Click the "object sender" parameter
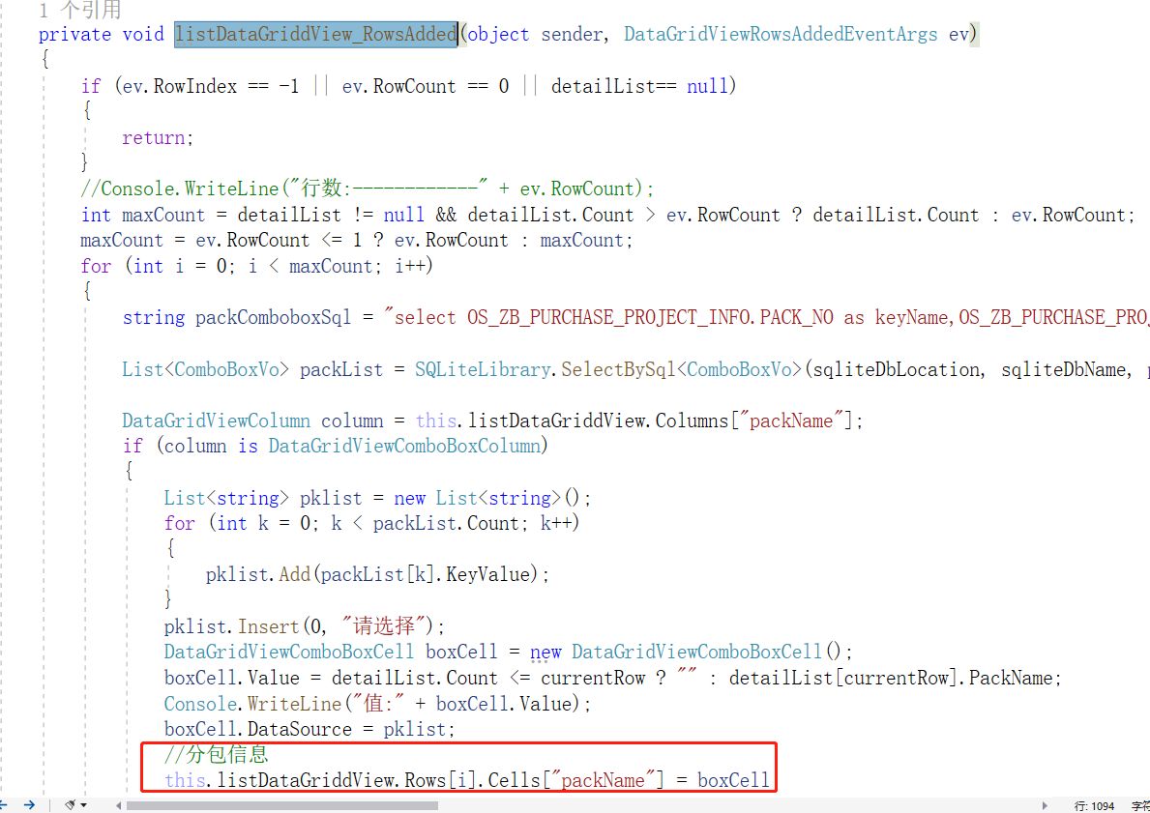1150x813 pixels. click(x=536, y=35)
